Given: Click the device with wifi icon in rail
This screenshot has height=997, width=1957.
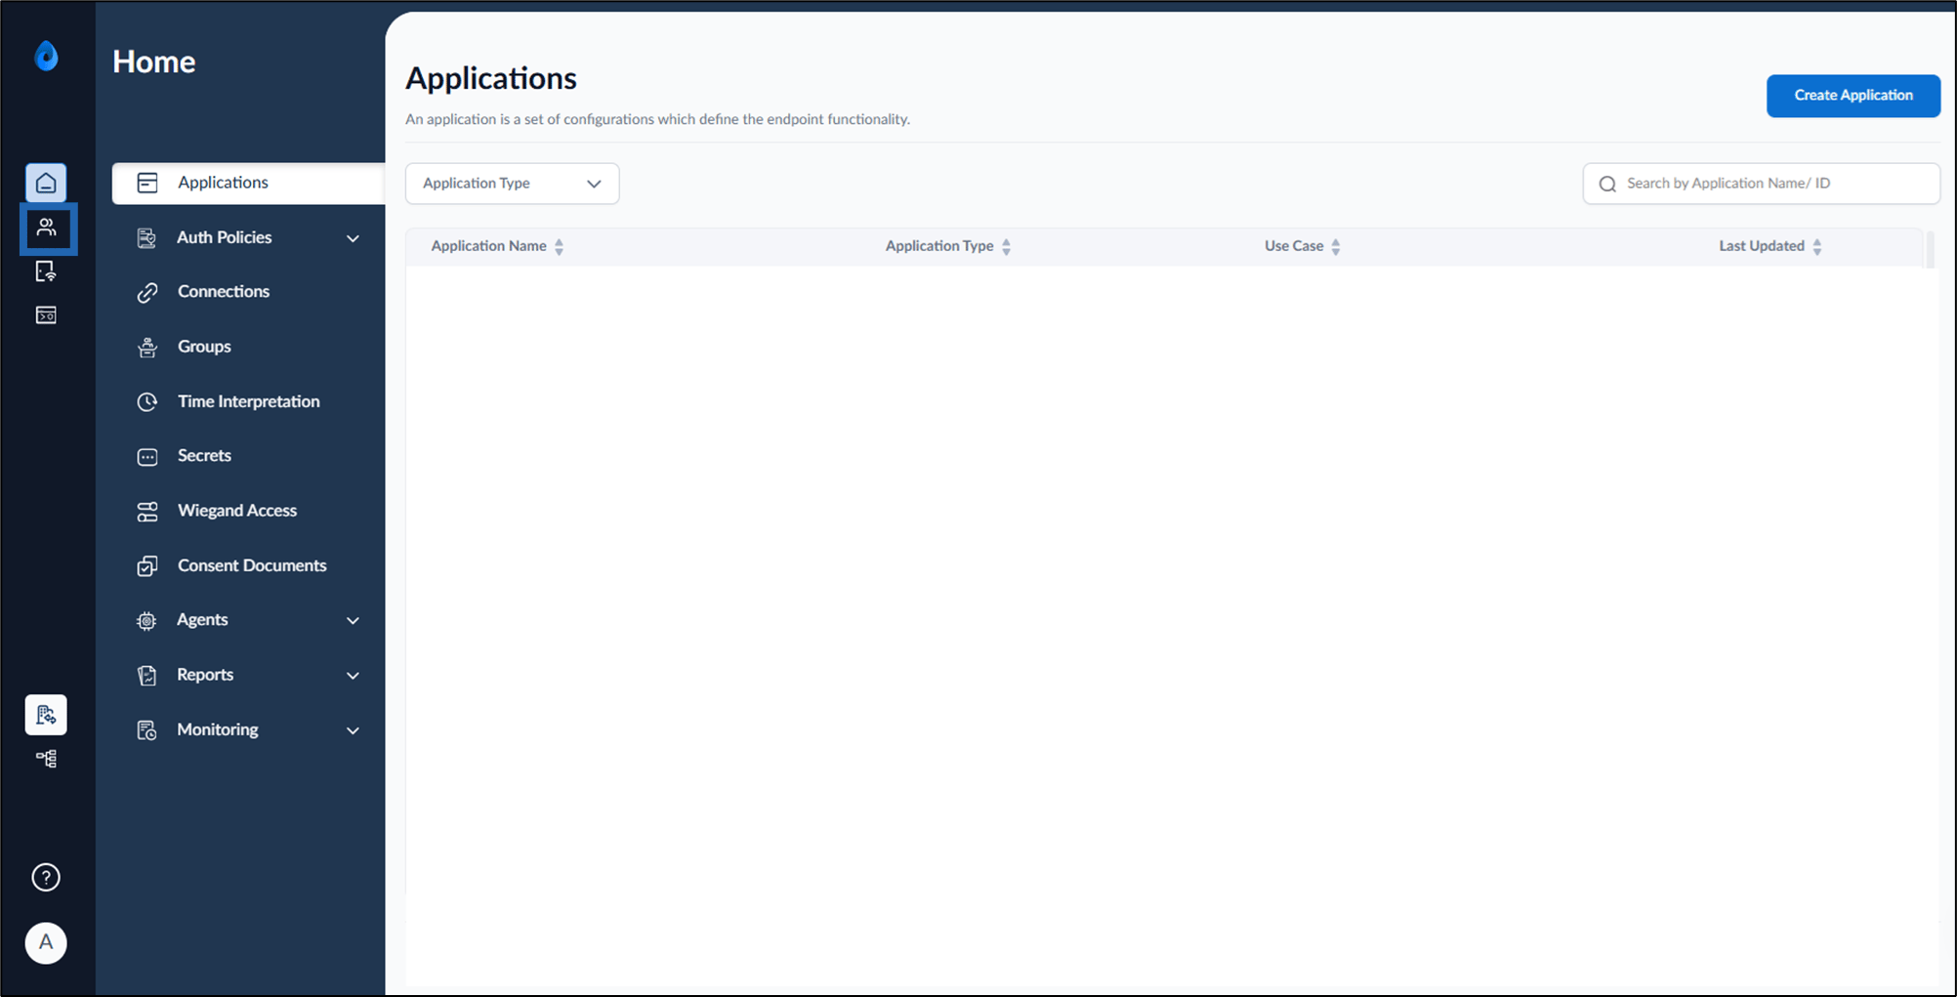Looking at the screenshot, I should (x=46, y=271).
